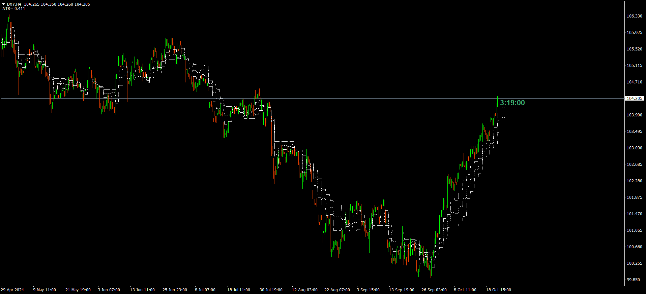Click the 21 May 19:00 time label
This screenshot has height=294, width=646.
78,290
